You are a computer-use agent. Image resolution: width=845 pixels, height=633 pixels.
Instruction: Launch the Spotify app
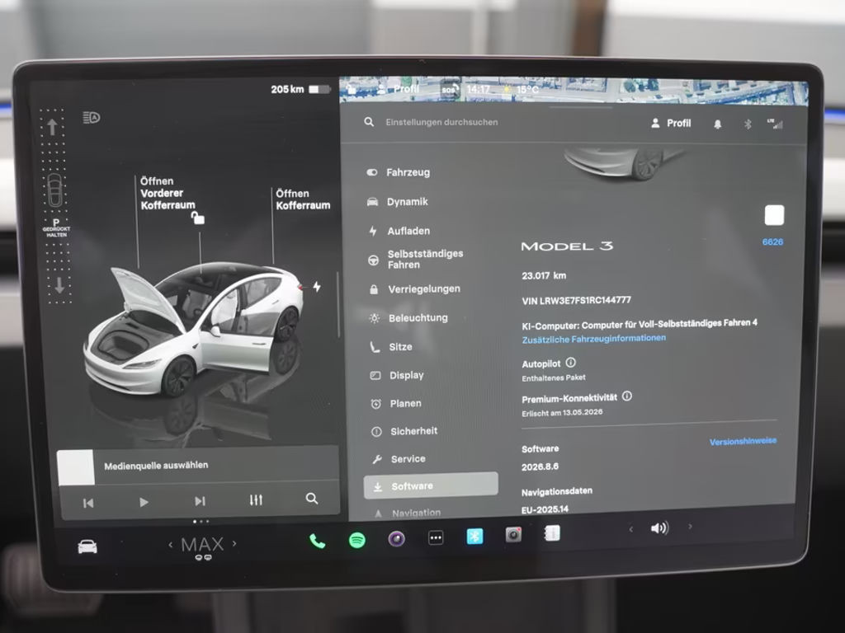[x=356, y=540]
